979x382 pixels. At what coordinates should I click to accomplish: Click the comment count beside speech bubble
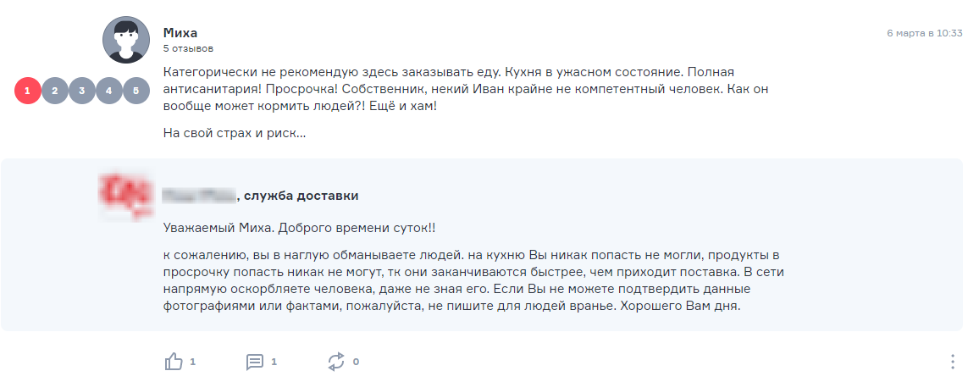(x=274, y=362)
